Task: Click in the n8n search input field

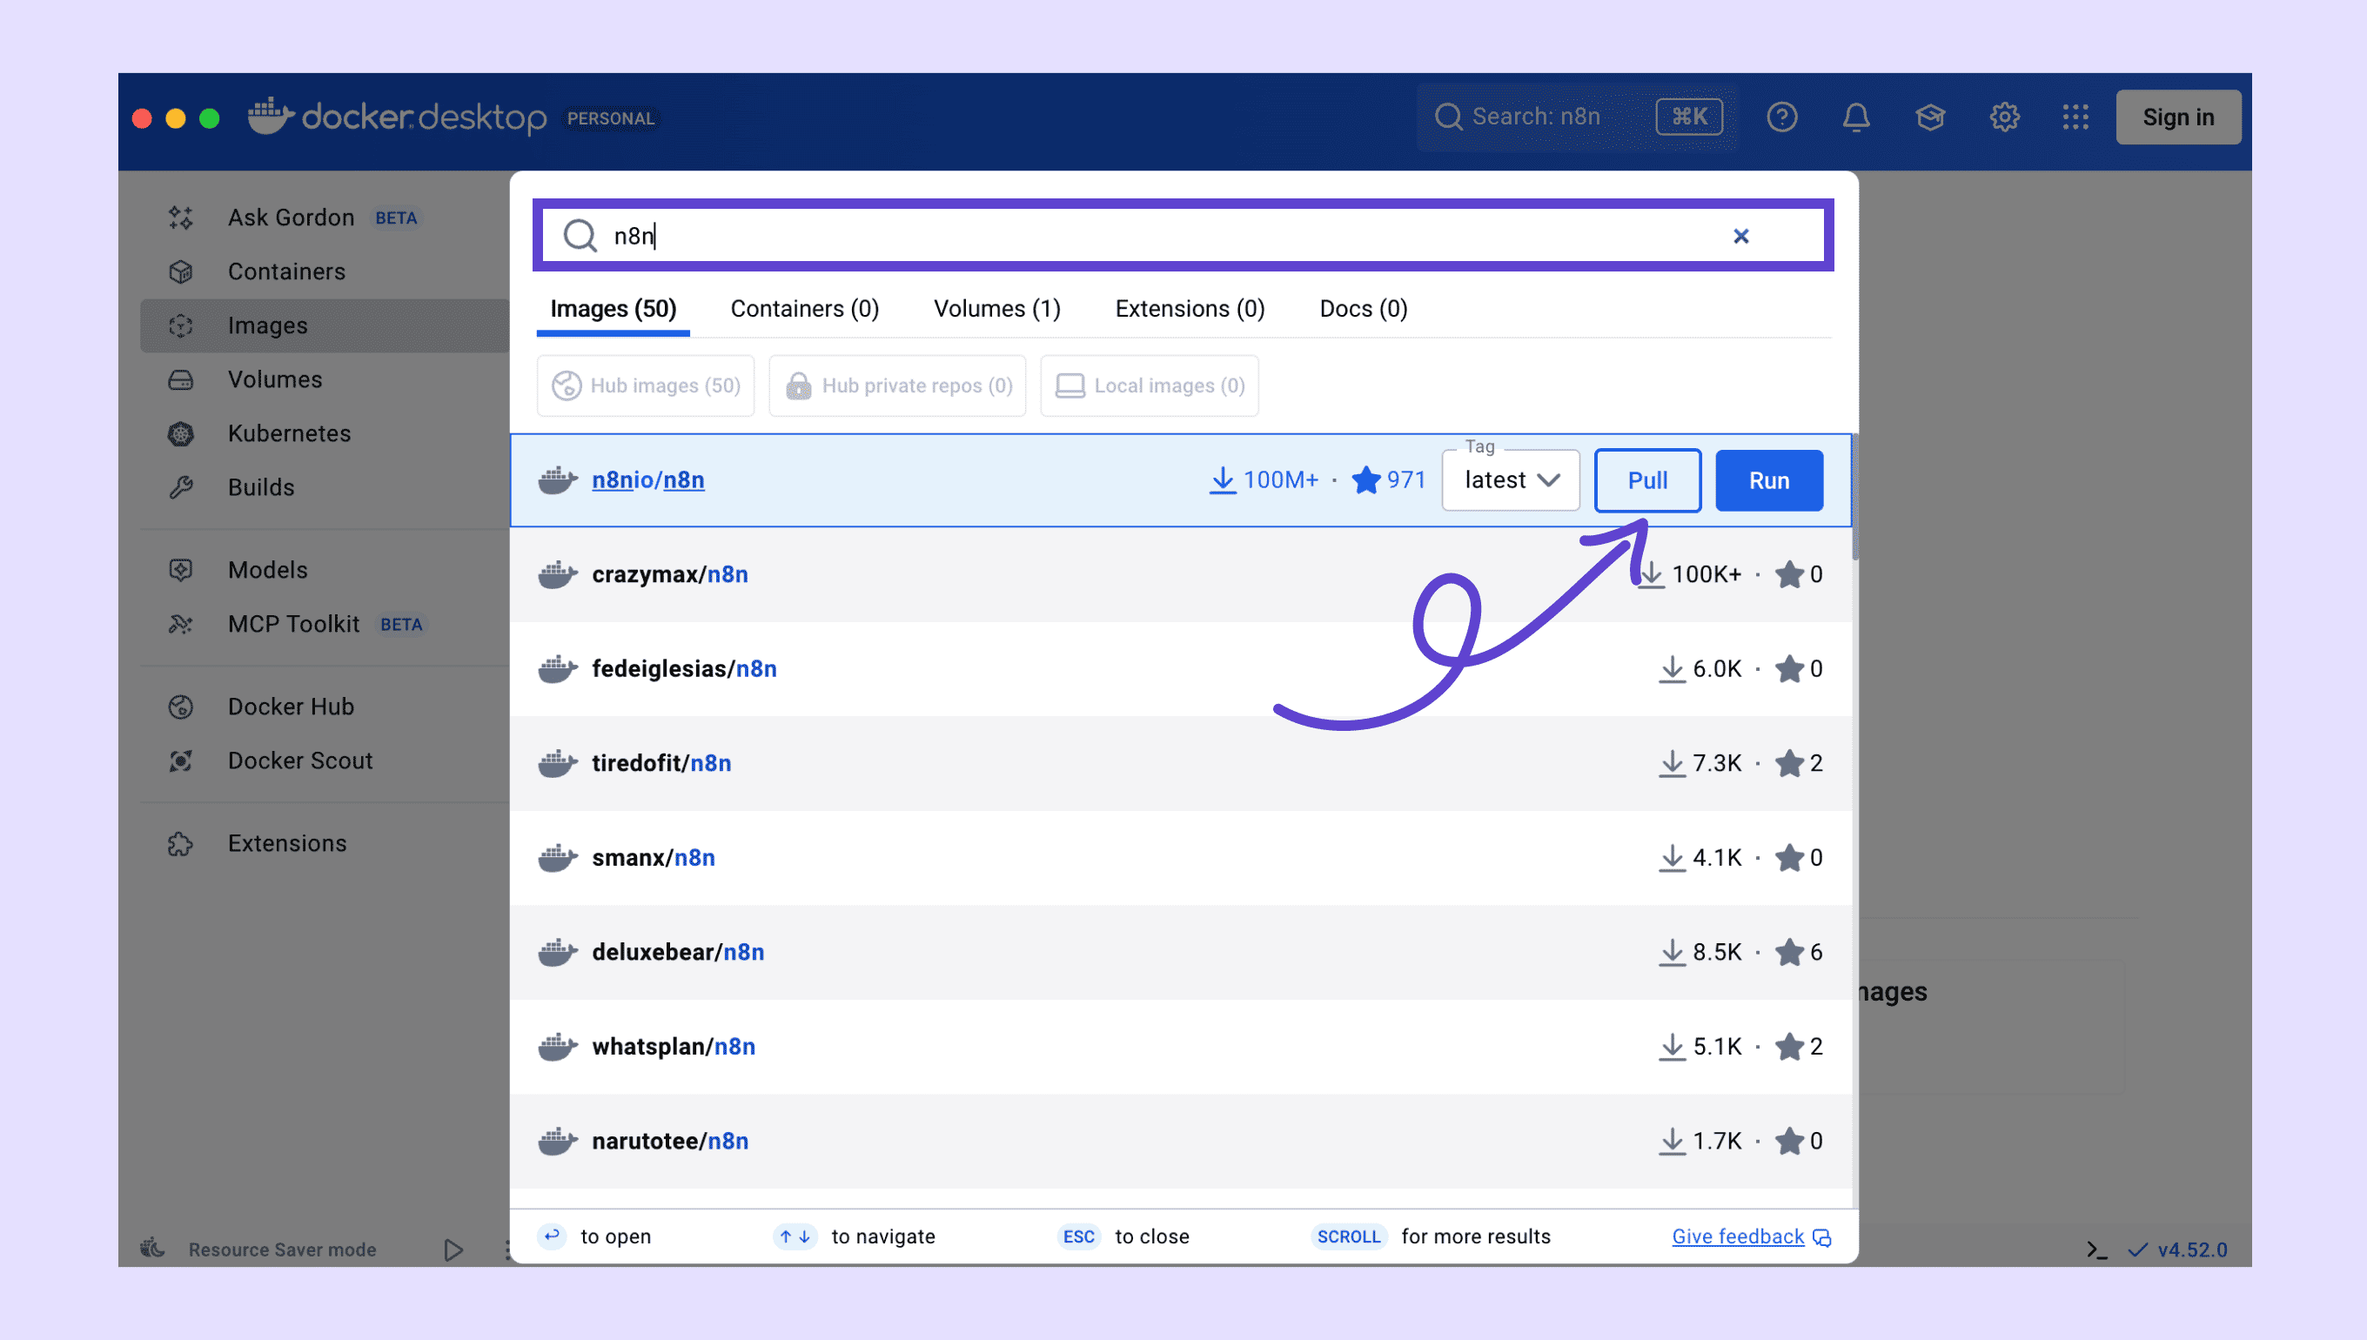Action: click(1104, 237)
